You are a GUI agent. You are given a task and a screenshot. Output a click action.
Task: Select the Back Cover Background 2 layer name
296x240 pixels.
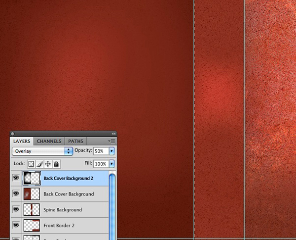tap(69, 178)
